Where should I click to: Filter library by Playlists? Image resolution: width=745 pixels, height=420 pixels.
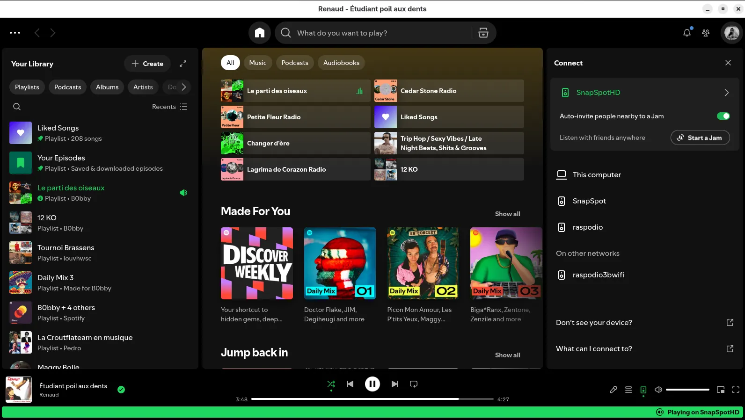click(27, 87)
